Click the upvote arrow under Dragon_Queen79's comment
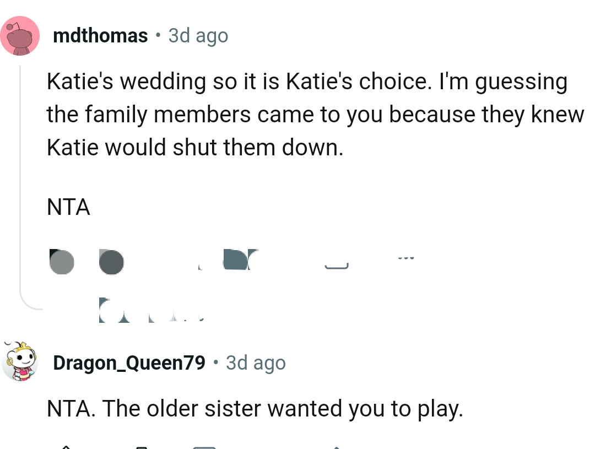This screenshot has height=449, width=595. [66, 446]
